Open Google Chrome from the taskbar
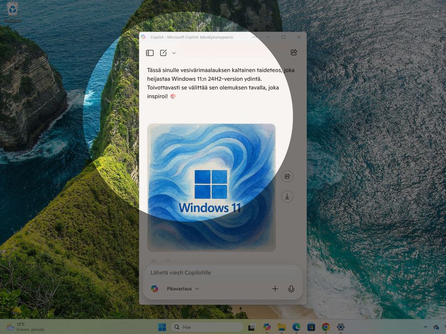This screenshot has width=446, height=334. click(x=326, y=327)
